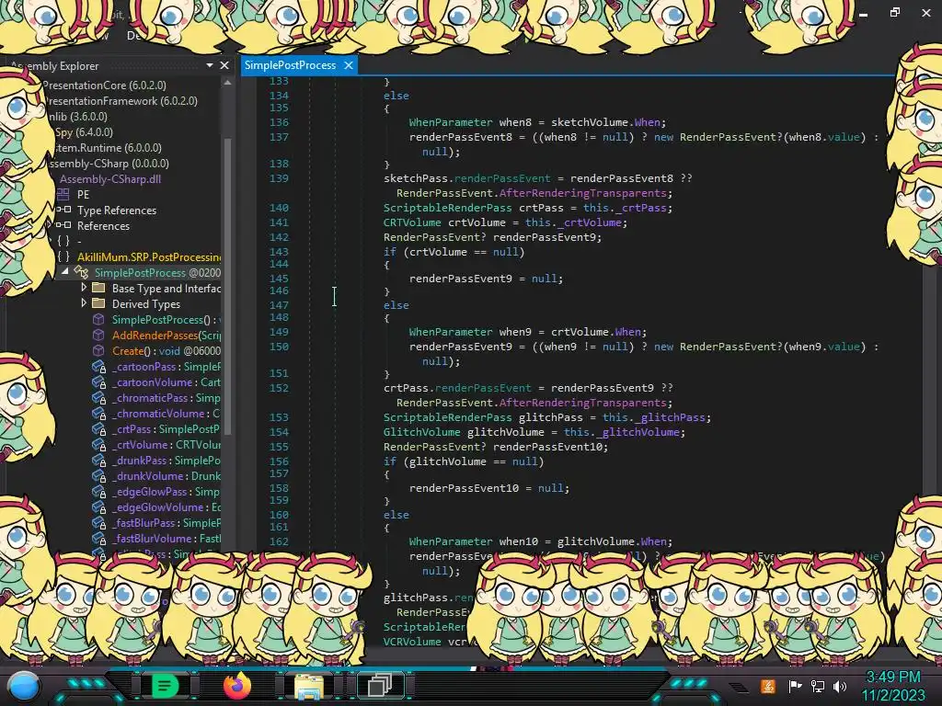This screenshot has width=942, height=706.
Task: Click AfterRenderingTransparents under line 139
Action: pyautogui.click(x=582, y=193)
